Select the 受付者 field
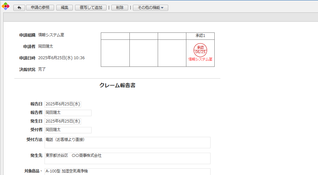 click(x=68, y=130)
